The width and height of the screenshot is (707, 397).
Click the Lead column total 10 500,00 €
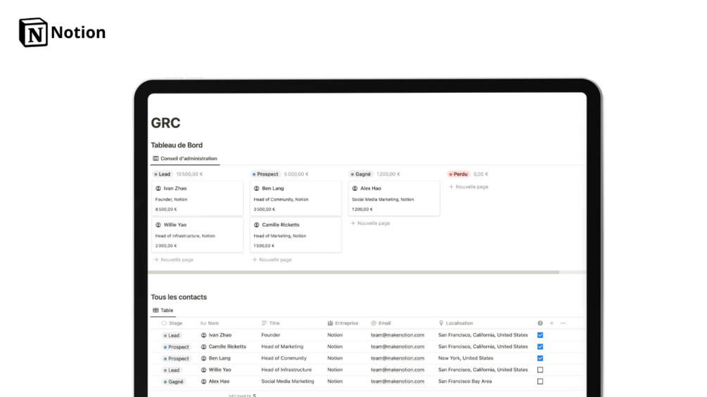(189, 174)
